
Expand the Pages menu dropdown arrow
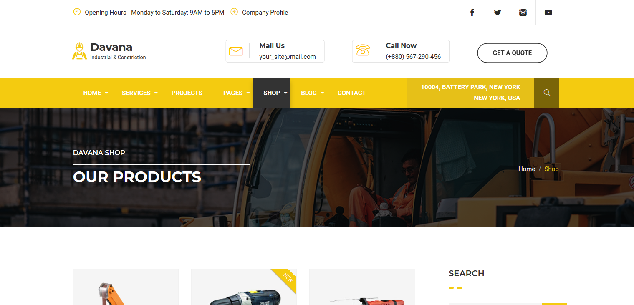[x=248, y=93]
